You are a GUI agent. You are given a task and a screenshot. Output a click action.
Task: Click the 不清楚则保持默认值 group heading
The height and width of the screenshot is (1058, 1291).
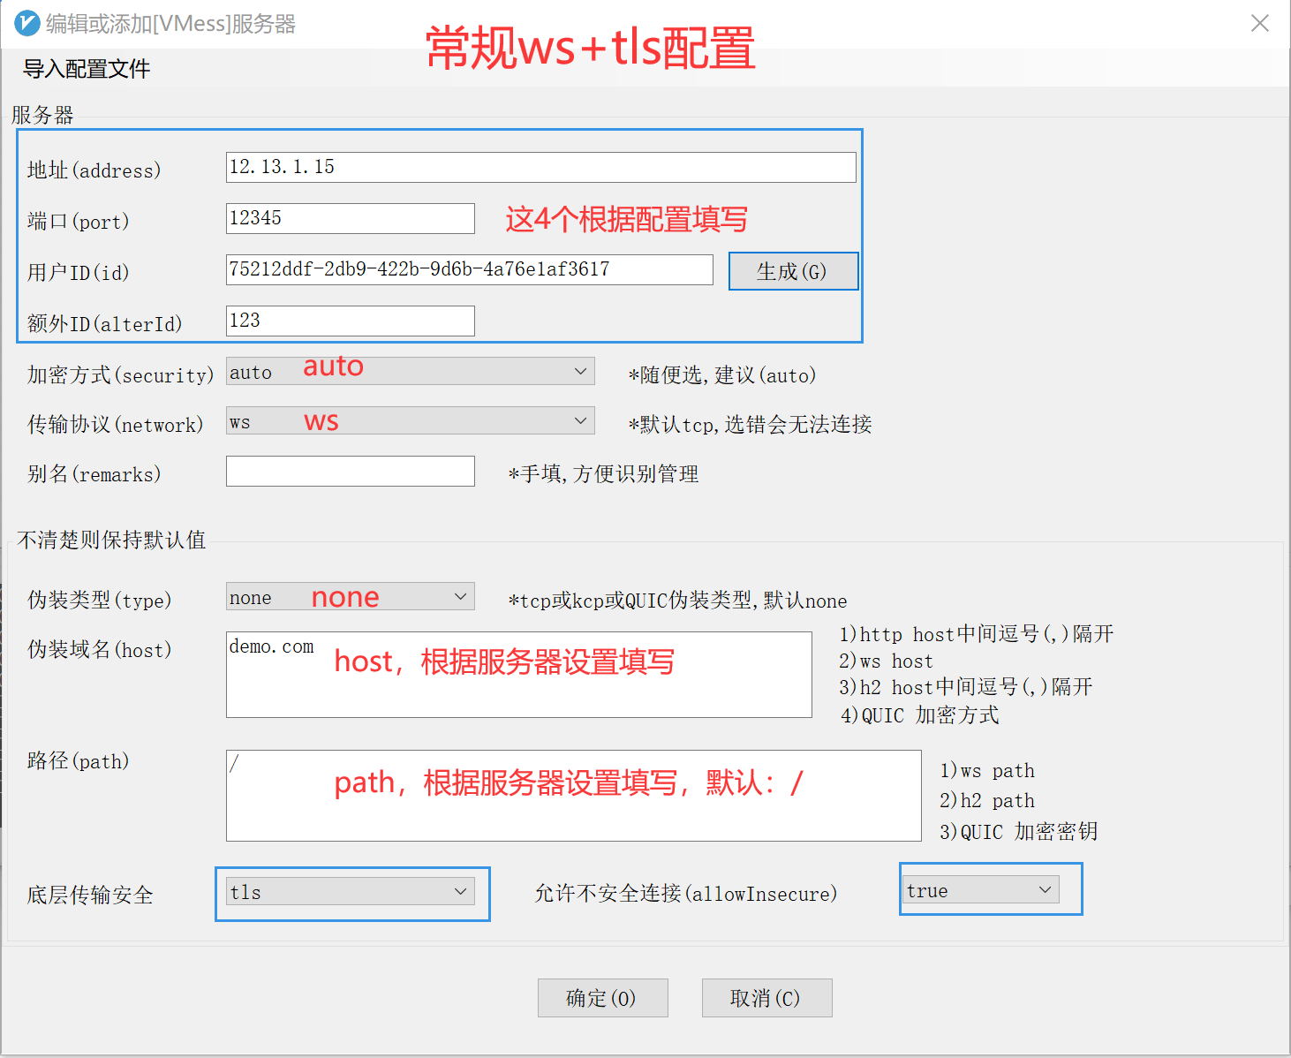(x=111, y=540)
